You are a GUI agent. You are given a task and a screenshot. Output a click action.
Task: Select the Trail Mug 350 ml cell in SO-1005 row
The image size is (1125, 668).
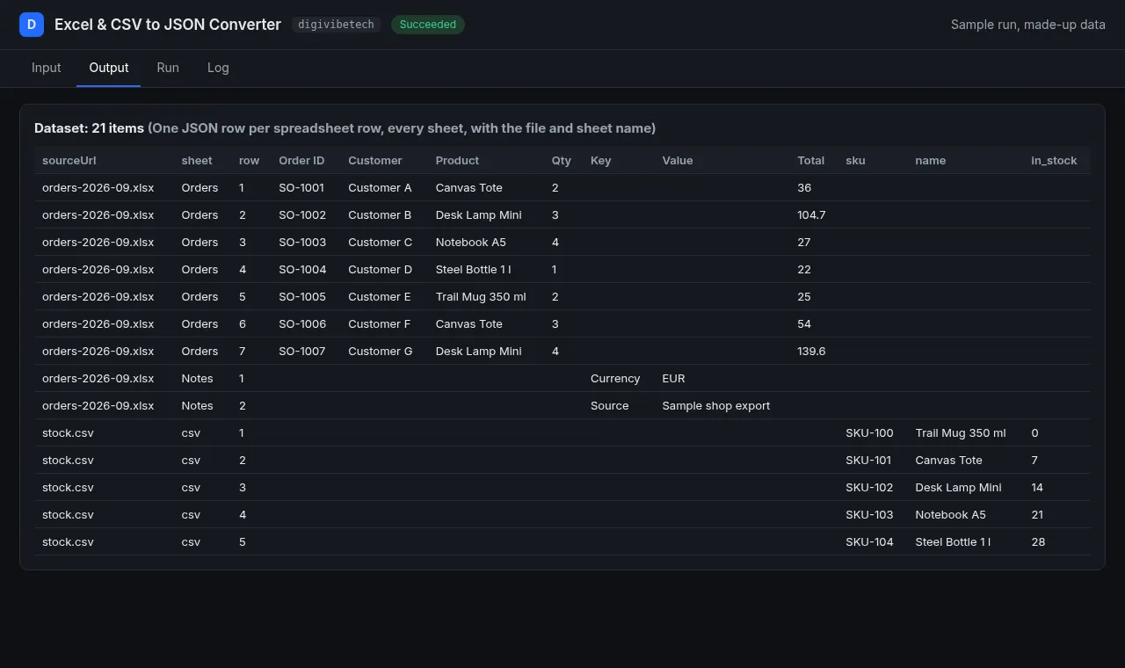pyautogui.click(x=481, y=296)
